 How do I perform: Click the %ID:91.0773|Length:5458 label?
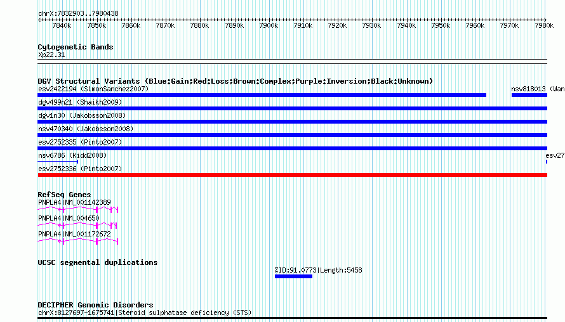pyautogui.click(x=318, y=270)
